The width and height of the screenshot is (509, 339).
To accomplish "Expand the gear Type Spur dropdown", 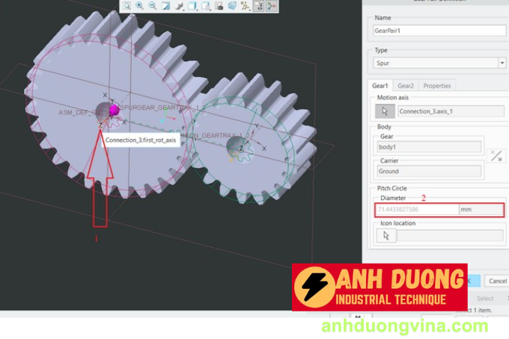I will (502, 63).
